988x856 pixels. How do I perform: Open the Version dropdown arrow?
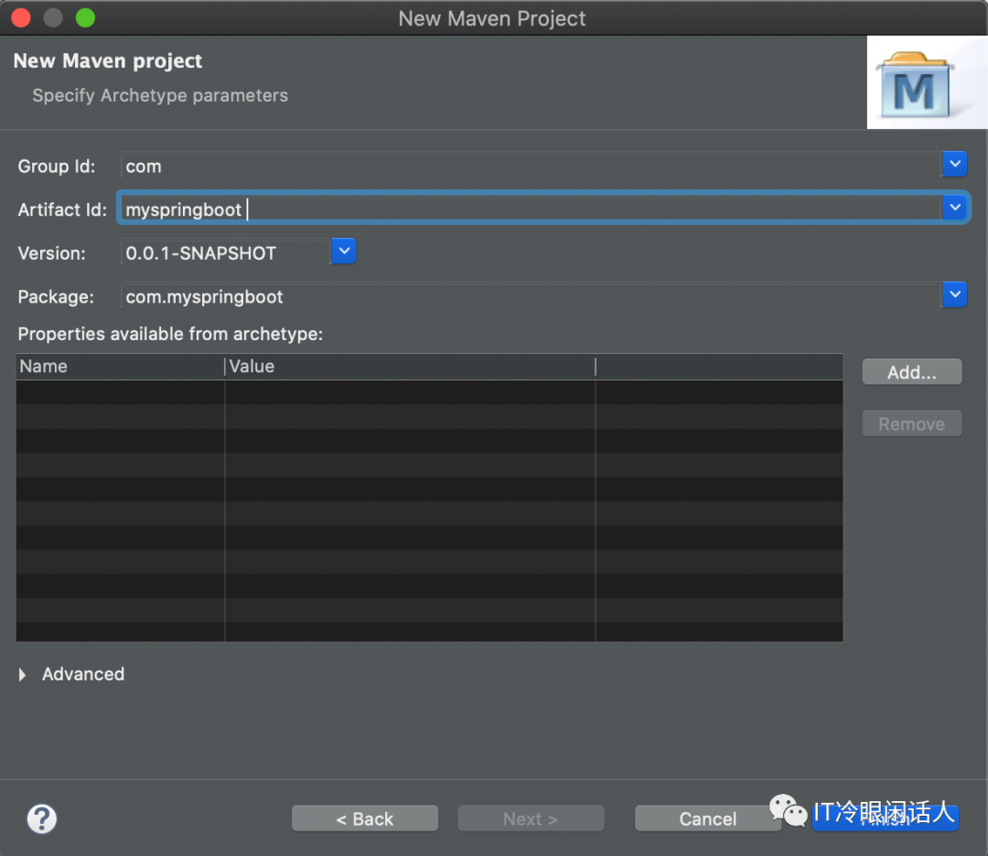(x=344, y=251)
